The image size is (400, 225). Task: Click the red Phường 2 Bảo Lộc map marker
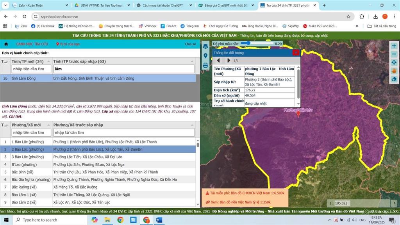[x=298, y=114]
